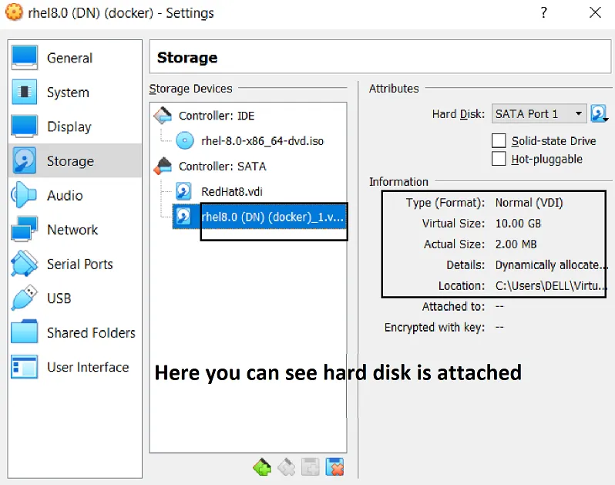Click the optical disc icon for dvd.iso

(x=185, y=140)
